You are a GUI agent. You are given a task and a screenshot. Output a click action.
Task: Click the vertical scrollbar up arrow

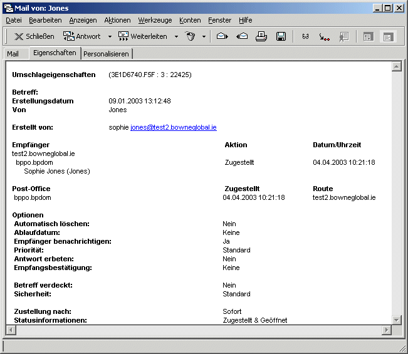click(x=396, y=66)
